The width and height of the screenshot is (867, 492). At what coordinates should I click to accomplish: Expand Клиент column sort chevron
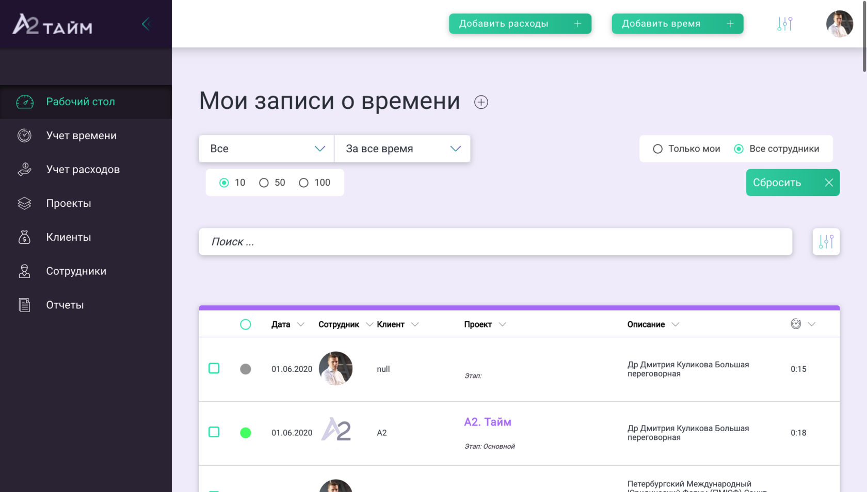(x=415, y=324)
